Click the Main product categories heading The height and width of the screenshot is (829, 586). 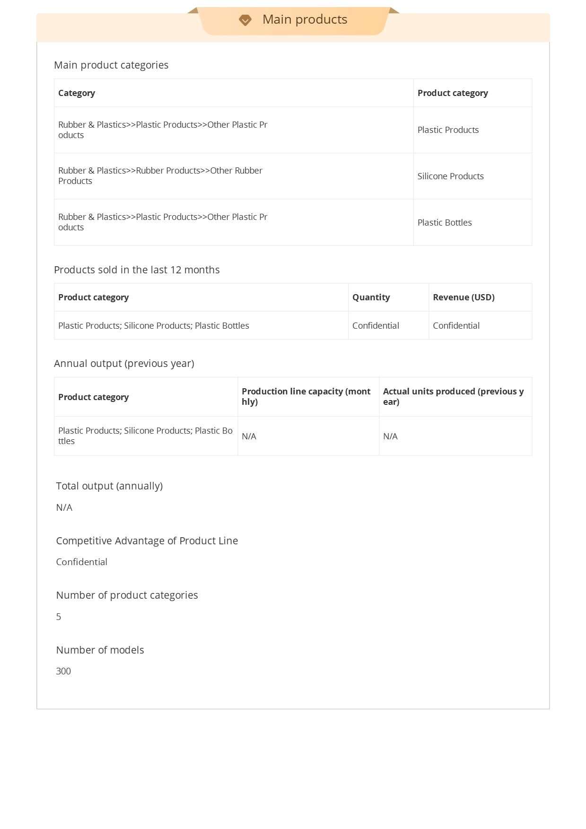tap(111, 65)
